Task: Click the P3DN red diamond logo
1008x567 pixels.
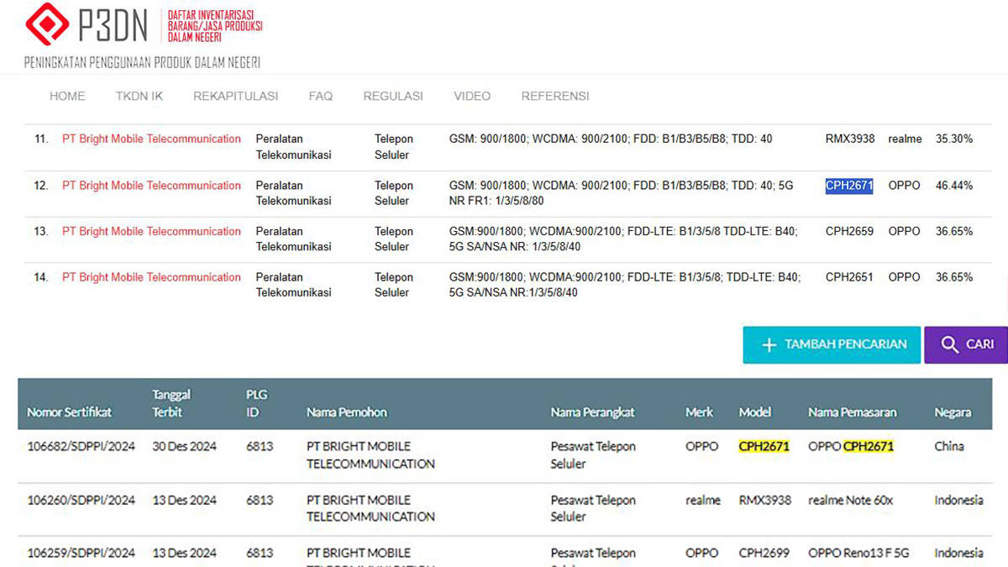Action: pyautogui.click(x=47, y=24)
